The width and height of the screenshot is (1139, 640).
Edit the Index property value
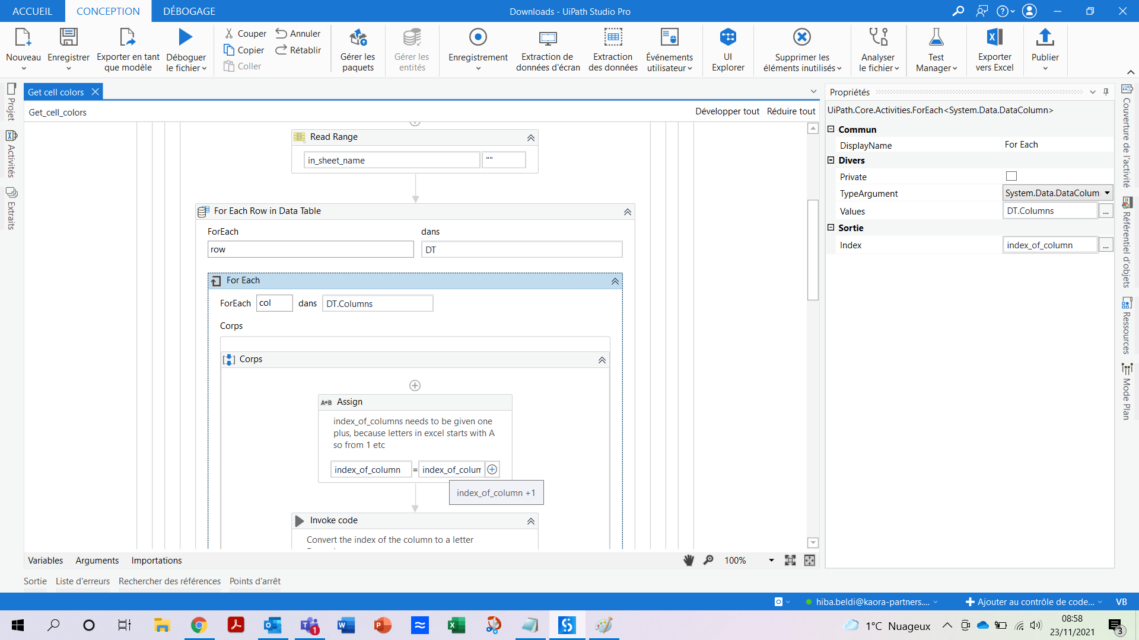pyautogui.click(x=1050, y=245)
